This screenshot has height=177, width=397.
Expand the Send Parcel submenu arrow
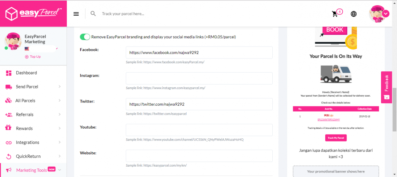pyautogui.click(x=60, y=87)
